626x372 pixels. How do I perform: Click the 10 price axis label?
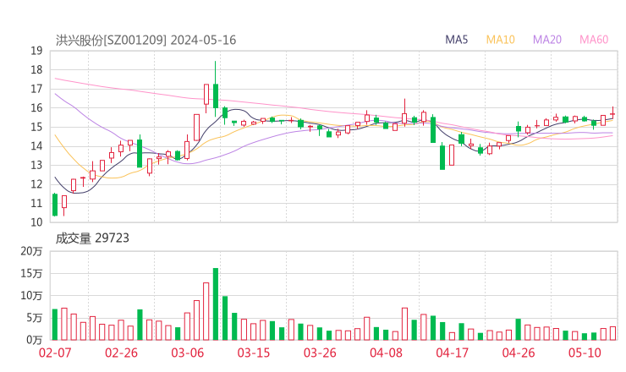coord(36,222)
